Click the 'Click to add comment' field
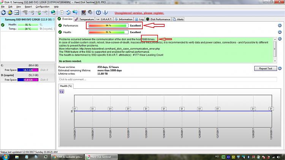Image resolution: width=285 pixels, height=160 pixels. click(x=168, y=80)
